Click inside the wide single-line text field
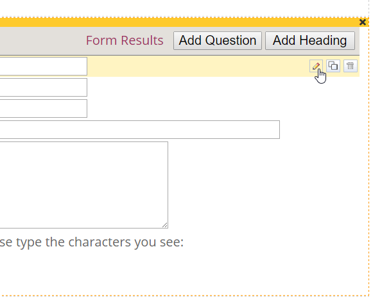The width and height of the screenshot is (373, 297). pos(140,129)
